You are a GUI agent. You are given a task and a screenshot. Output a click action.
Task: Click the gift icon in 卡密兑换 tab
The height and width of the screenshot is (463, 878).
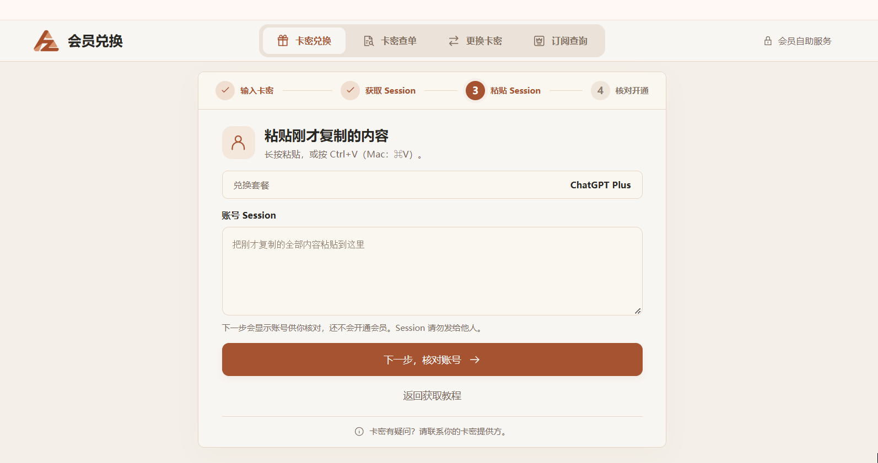(x=283, y=41)
